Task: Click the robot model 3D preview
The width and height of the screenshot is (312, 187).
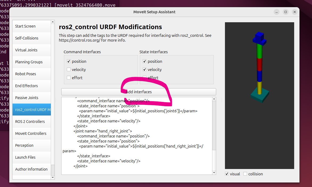Action: click(x=260, y=96)
